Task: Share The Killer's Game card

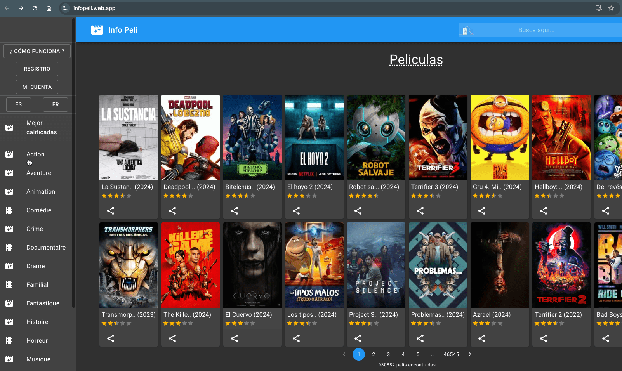Action: pos(172,338)
